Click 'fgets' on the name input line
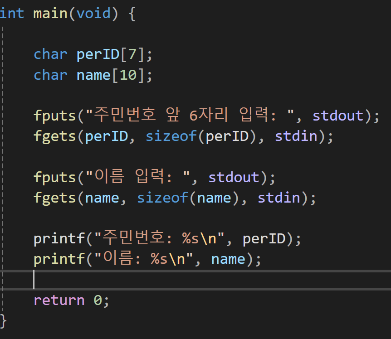Screen dimensions: 391x339 pyautogui.click(x=54, y=198)
